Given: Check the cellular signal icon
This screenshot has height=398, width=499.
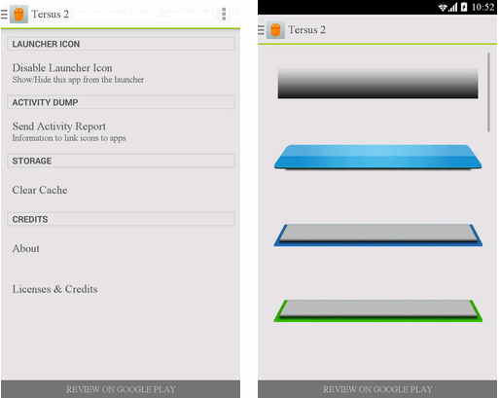Looking at the screenshot, I should (453, 7).
